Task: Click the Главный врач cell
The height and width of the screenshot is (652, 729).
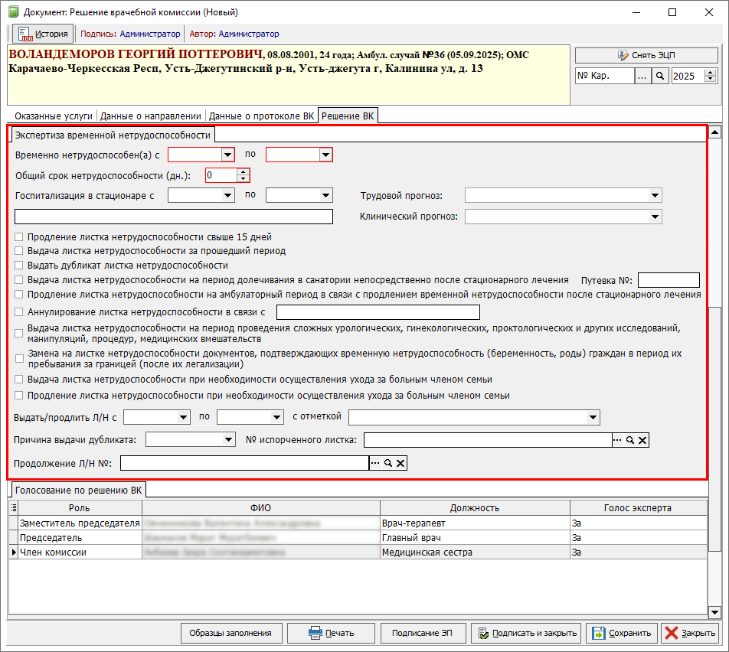Action: click(x=475, y=538)
